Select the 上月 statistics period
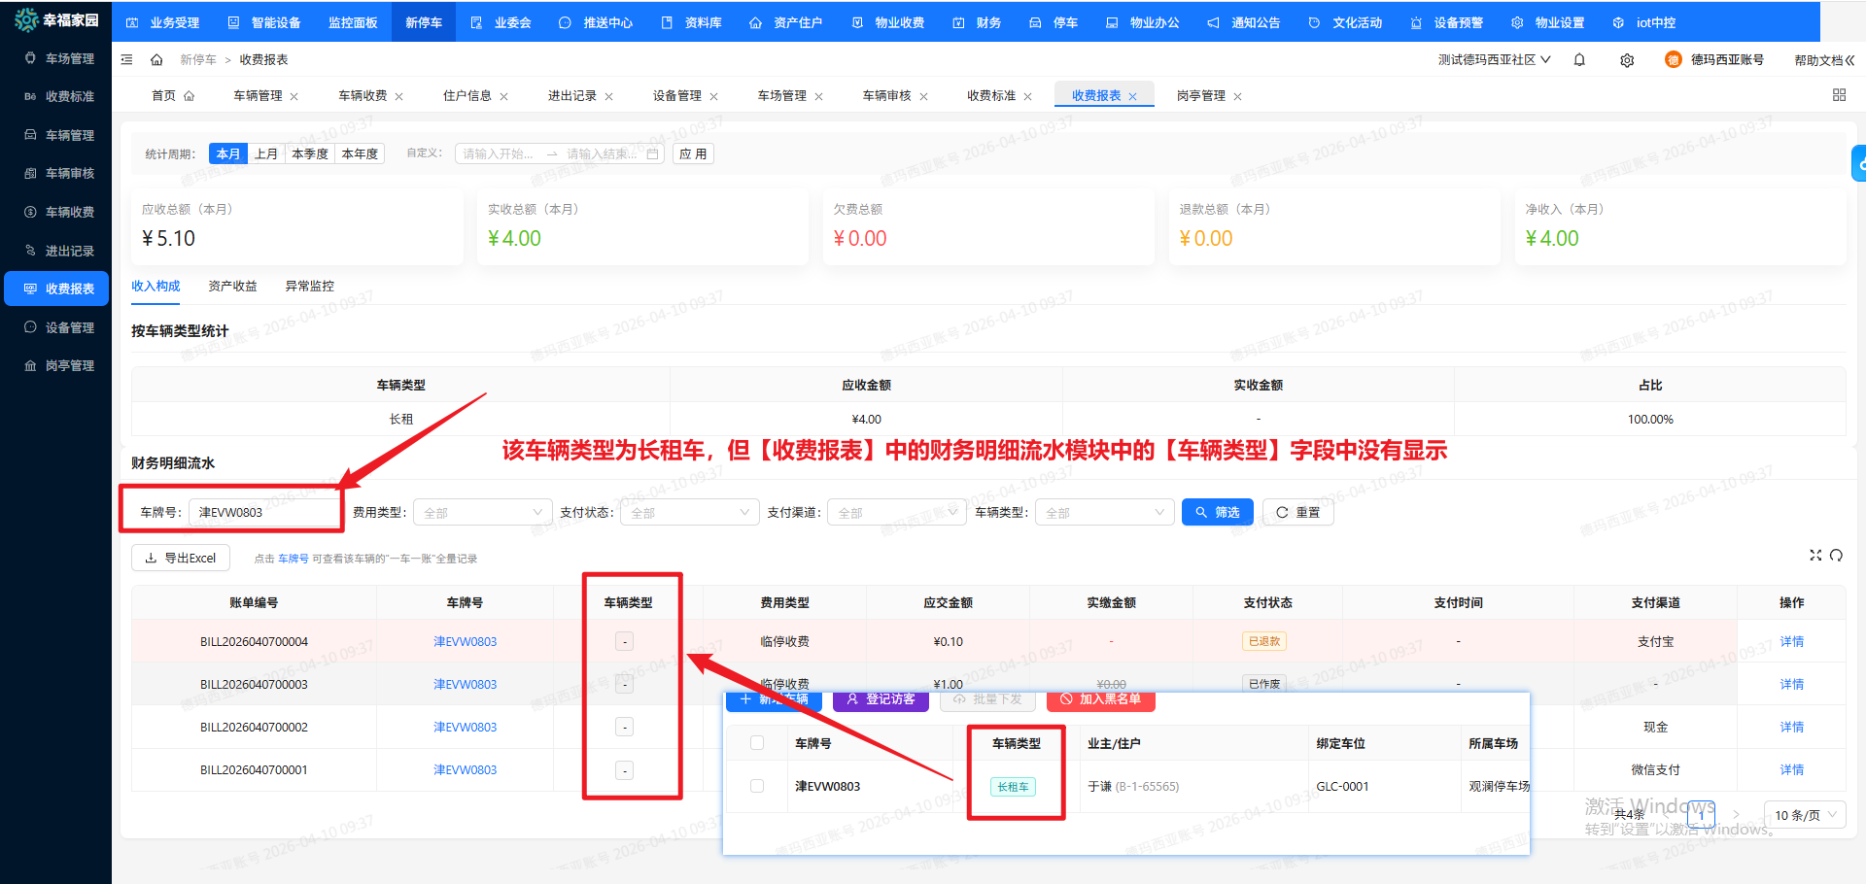1866x884 pixels. pos(266,154)
